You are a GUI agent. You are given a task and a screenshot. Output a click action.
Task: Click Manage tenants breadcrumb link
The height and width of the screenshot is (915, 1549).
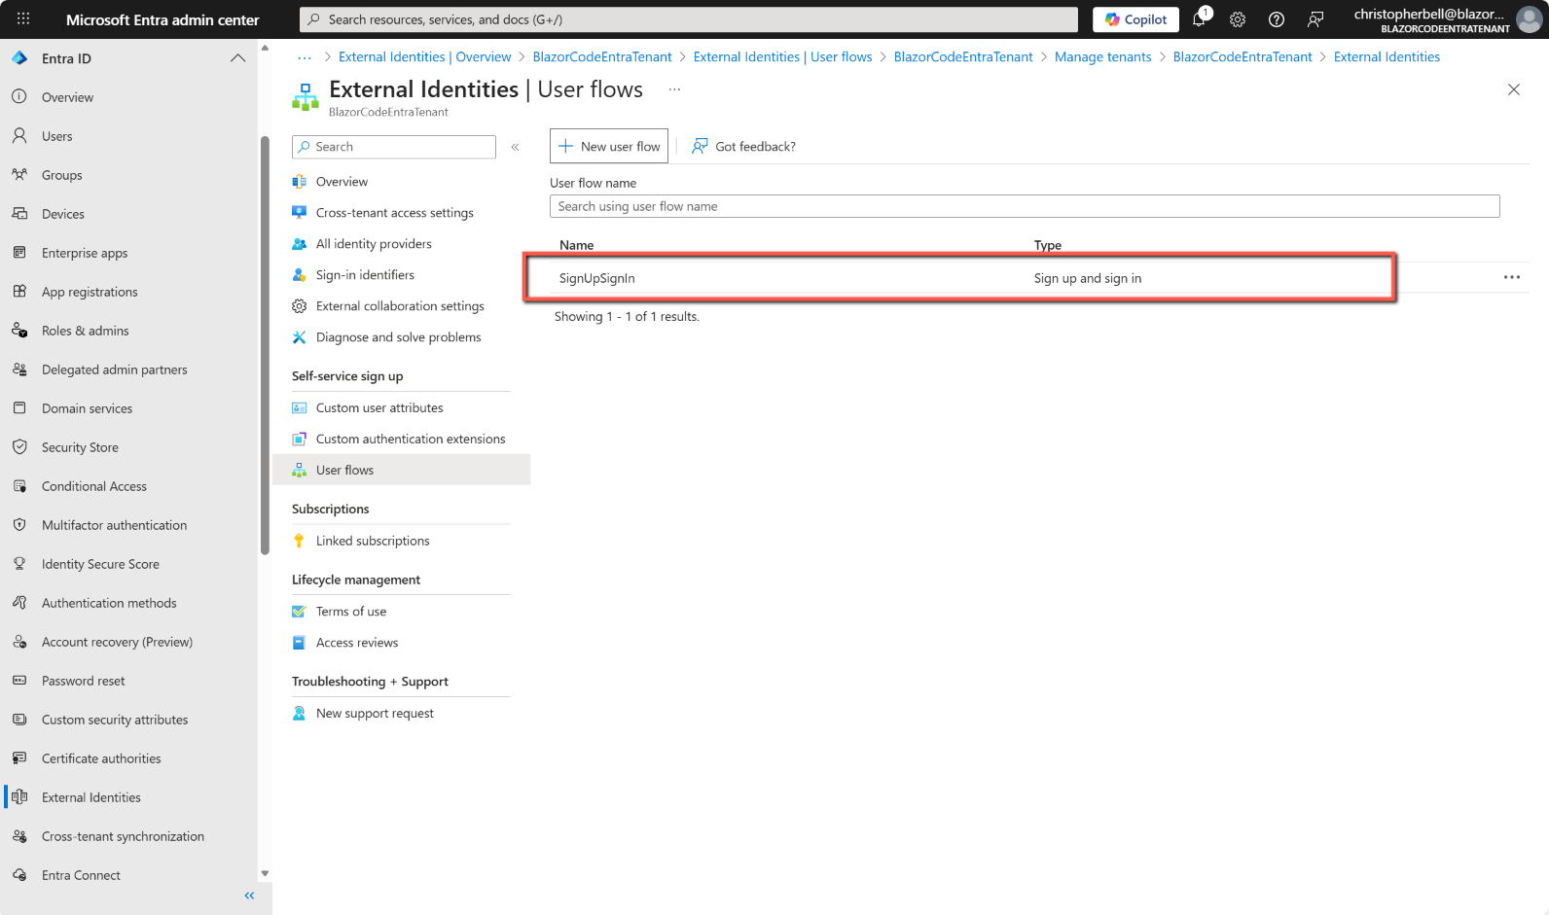pos(1102,57)
